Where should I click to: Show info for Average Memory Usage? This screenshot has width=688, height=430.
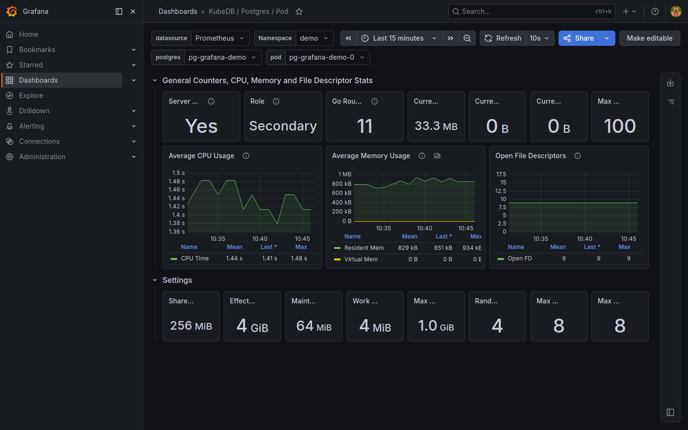[x=422, y=156]
